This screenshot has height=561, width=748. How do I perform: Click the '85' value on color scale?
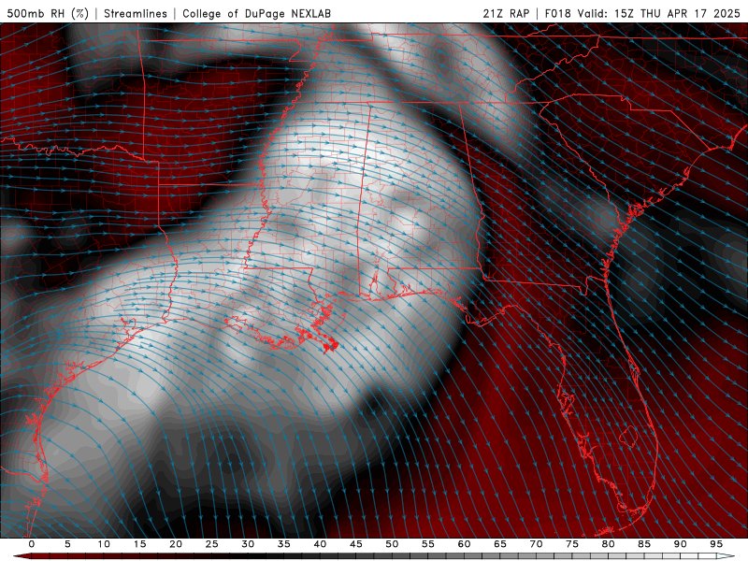pos(644,544)
